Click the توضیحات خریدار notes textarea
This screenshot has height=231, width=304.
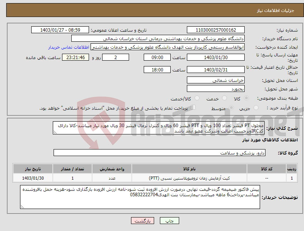point(140,197)
